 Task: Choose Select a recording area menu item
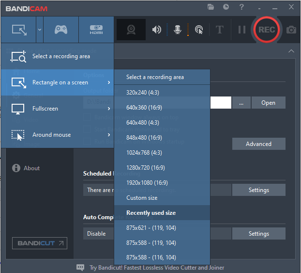point(58,56)
